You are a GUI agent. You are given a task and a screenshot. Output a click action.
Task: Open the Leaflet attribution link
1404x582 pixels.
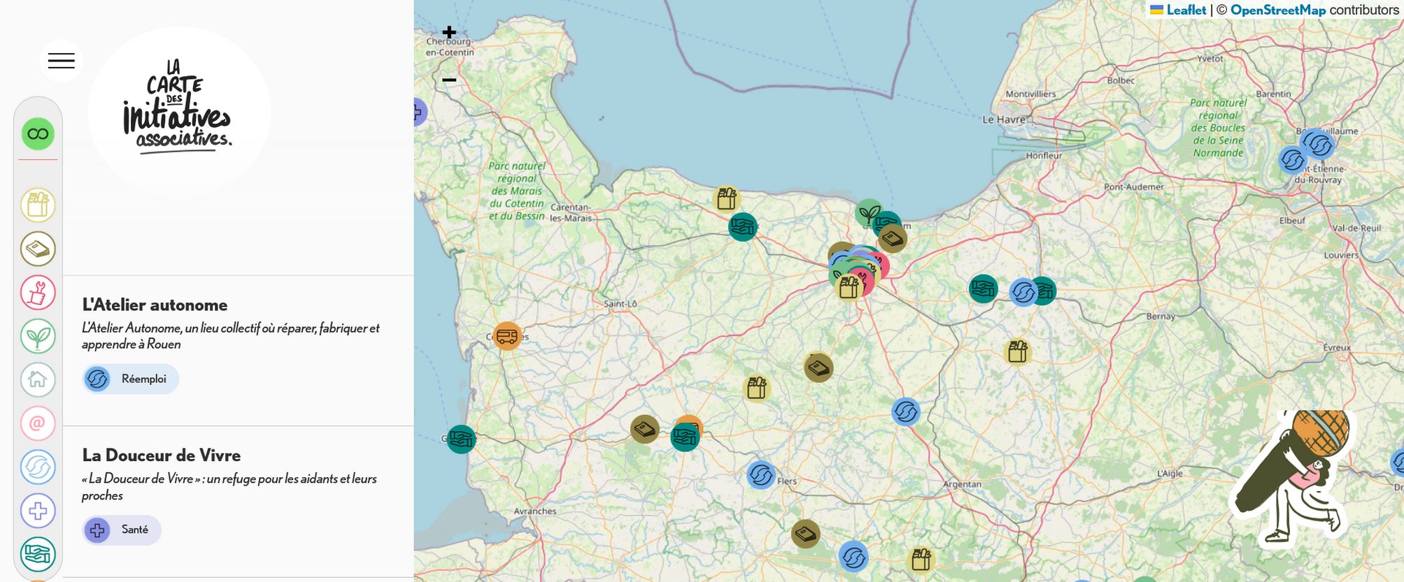tap(1186, 10)
